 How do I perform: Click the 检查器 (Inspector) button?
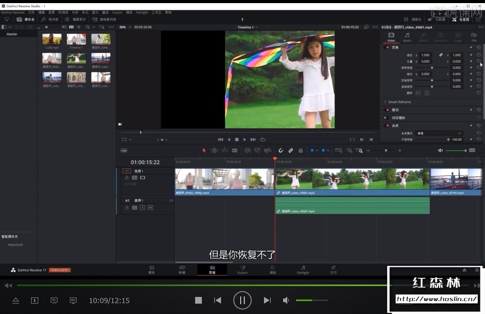(x=460, y=19)
